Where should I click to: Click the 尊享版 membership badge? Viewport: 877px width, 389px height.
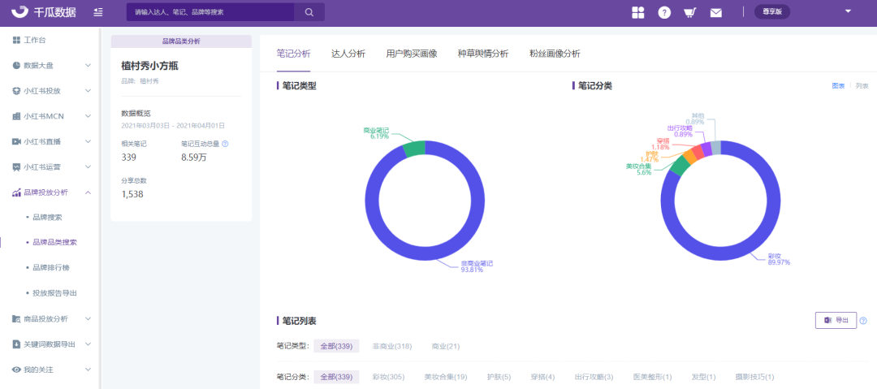(x=772, y=11)
